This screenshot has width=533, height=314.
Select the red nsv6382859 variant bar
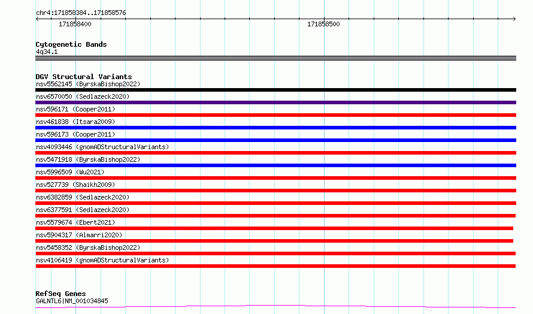tap(275, 203)
